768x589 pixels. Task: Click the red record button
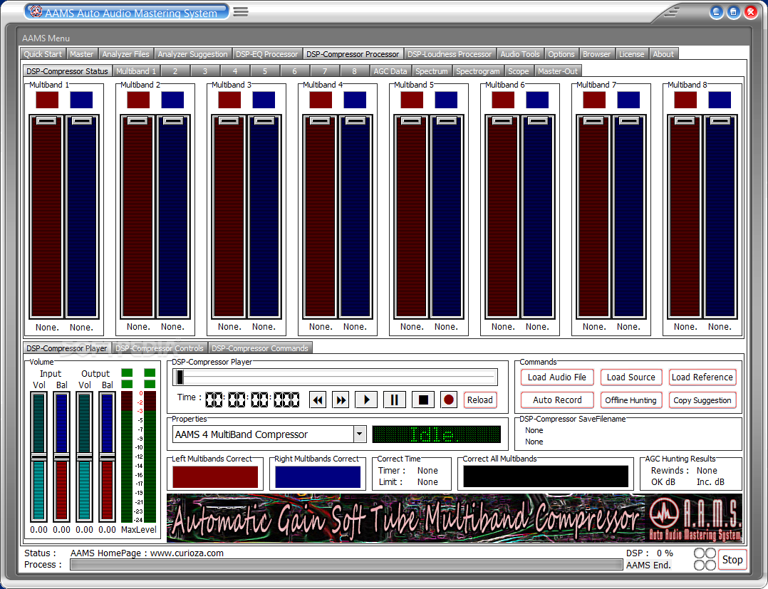[448, 400]
